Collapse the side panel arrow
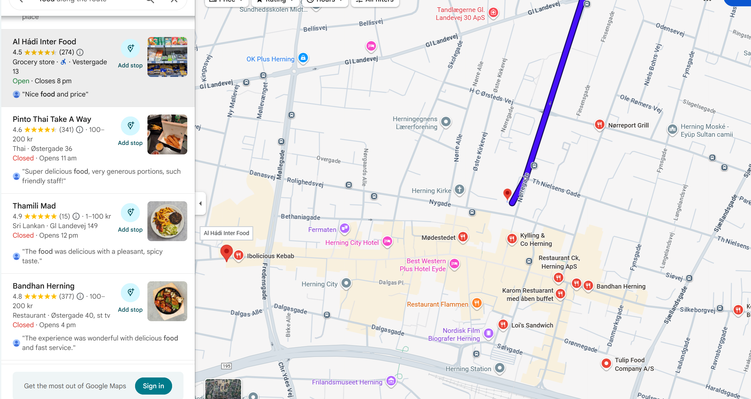This screenshot has width=751, height=399. pos(201,203)
